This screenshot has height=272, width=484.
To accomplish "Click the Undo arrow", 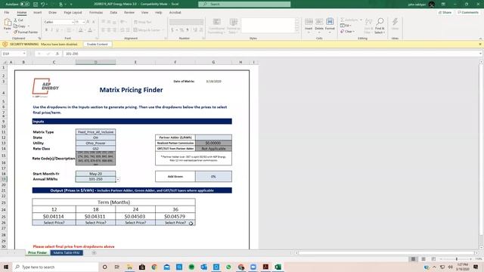I will (43, 5).
